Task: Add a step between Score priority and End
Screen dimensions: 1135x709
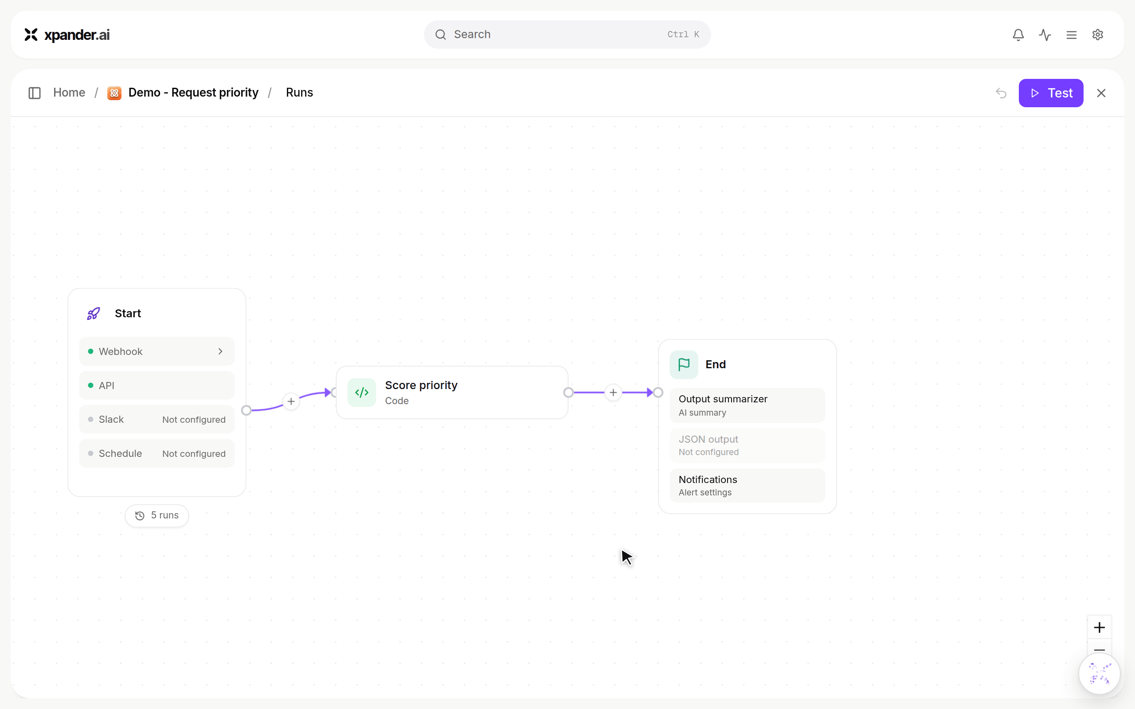Action: coord(613,393)
